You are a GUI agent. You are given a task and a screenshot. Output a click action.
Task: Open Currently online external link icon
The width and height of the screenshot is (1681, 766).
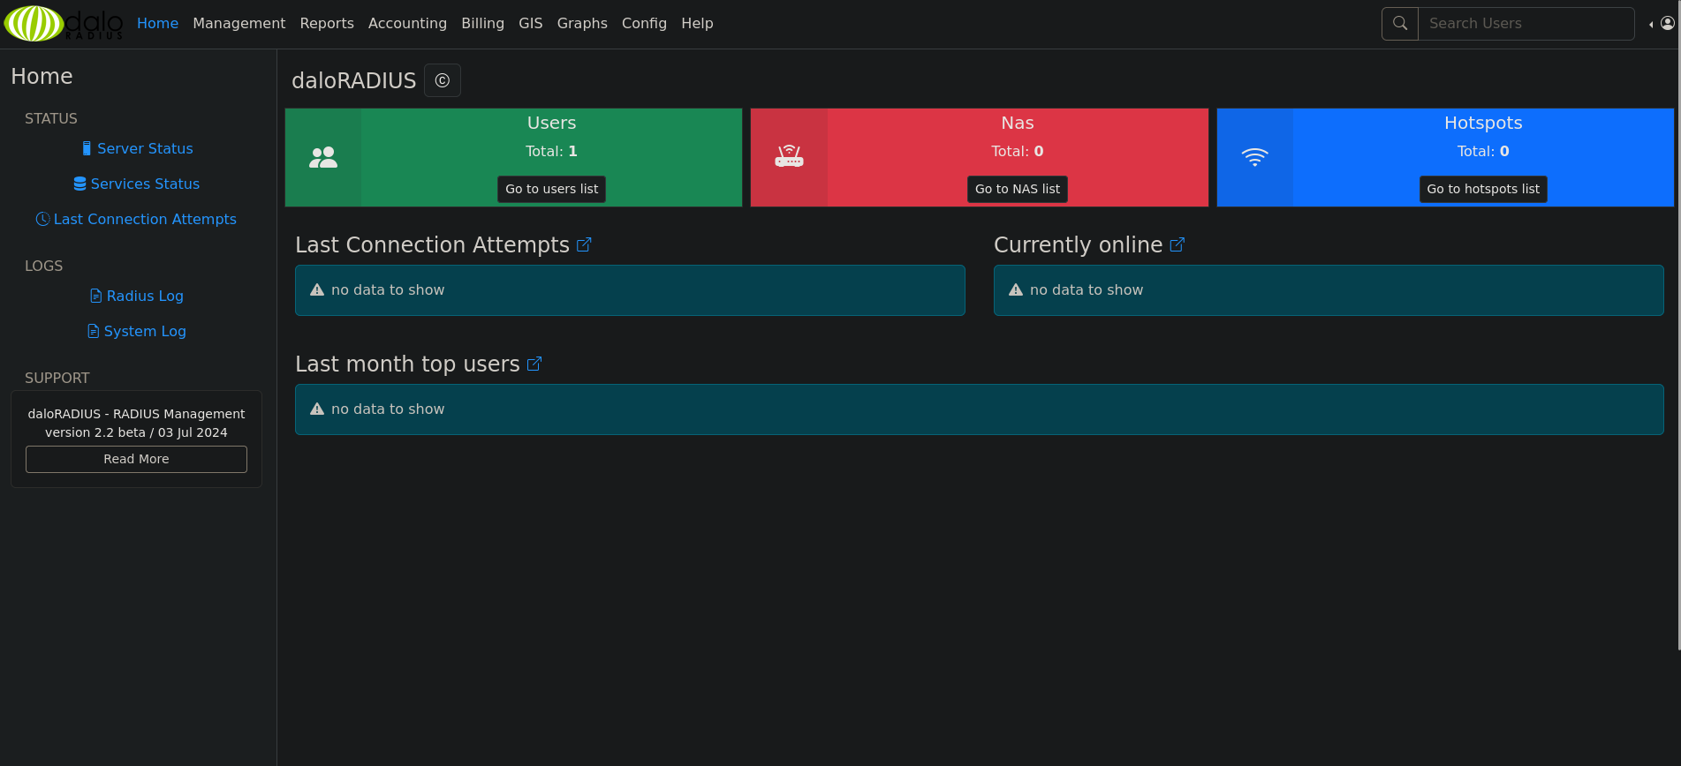click(1177, 244)
